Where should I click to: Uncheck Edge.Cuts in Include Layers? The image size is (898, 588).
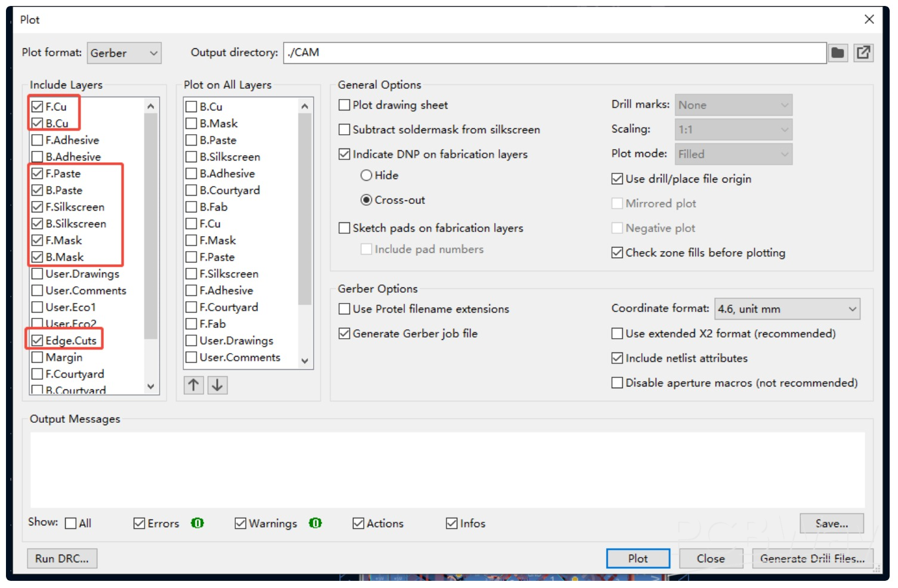38,341
